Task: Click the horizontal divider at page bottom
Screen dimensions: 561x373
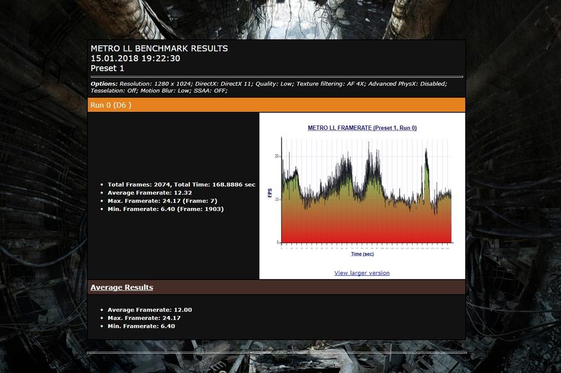Action: tap(276, 352)
